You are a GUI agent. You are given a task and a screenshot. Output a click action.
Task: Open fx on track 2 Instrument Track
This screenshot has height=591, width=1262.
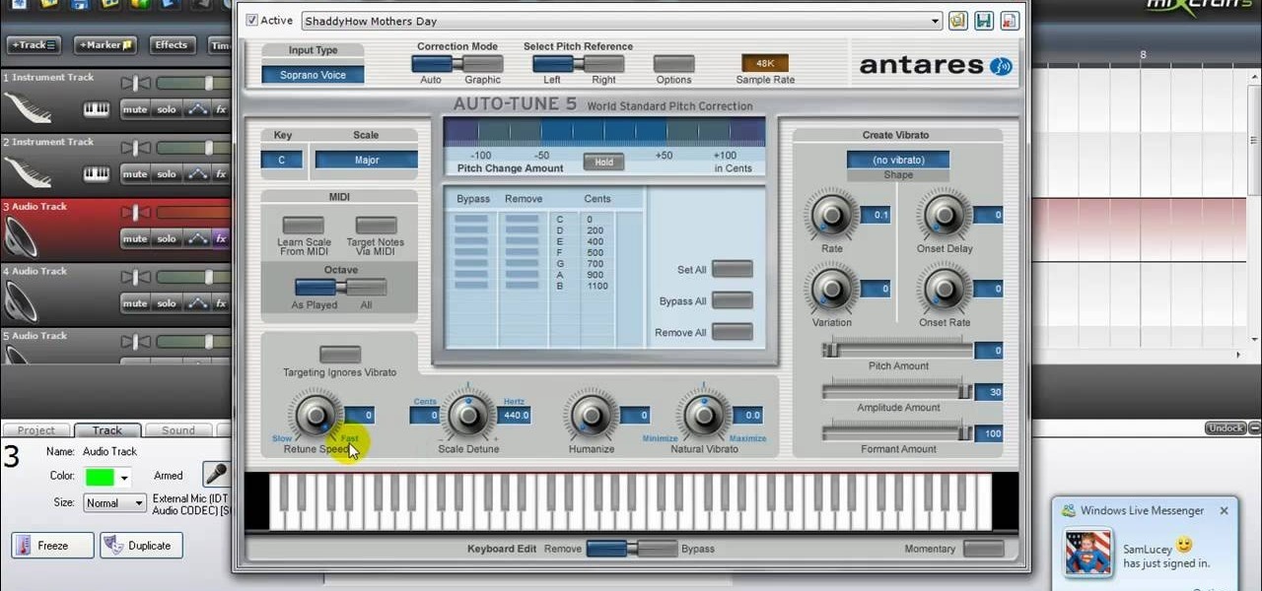(221, 174)
